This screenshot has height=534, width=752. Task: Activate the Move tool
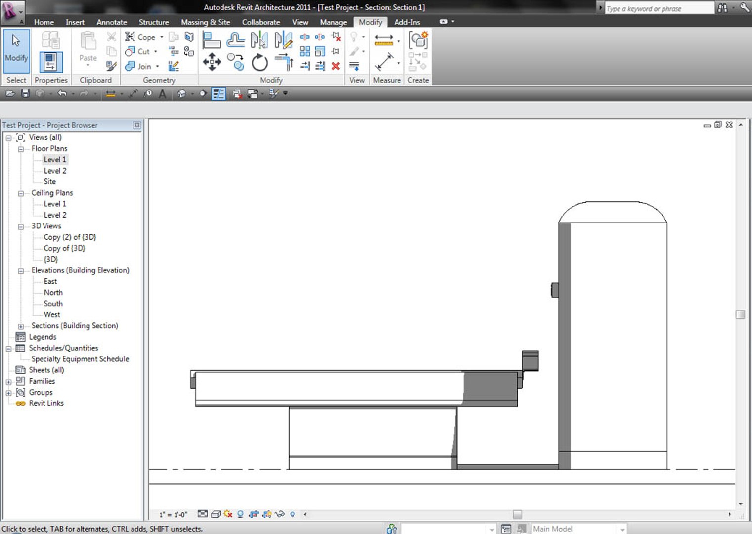click(212, 62)
